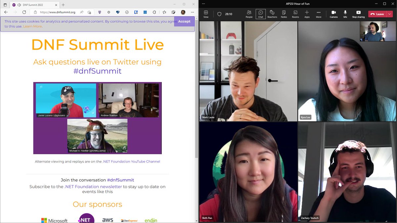Select Niels Laute's video tile
The height and width of the screenshot is (223, 397).
pos(248,71)
